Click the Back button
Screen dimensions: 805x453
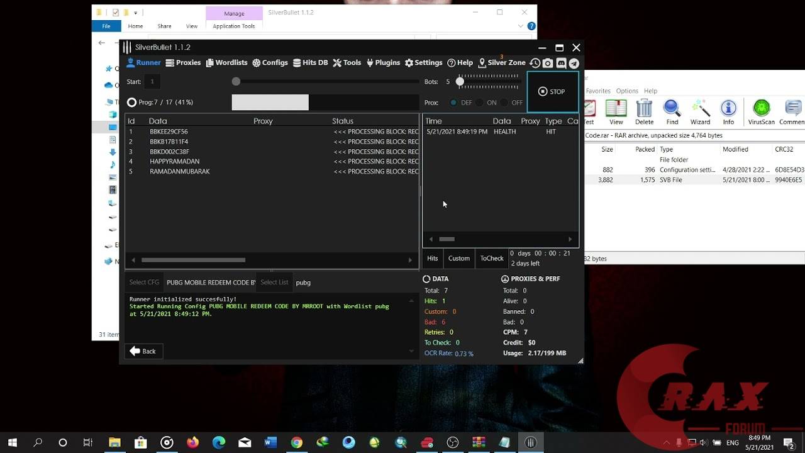tap(143, 351)
